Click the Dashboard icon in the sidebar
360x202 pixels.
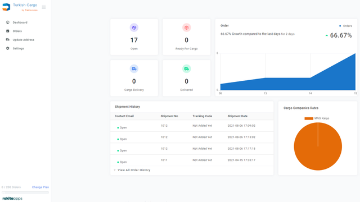coord(7,22)
